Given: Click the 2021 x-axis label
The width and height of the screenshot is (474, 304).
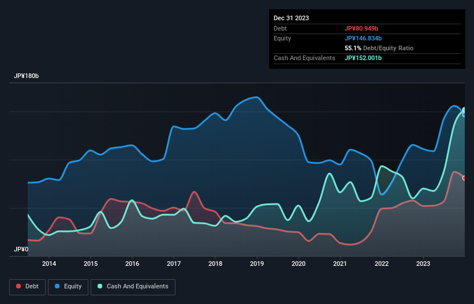Looking at the screenshot, I should tap(340, 264).
